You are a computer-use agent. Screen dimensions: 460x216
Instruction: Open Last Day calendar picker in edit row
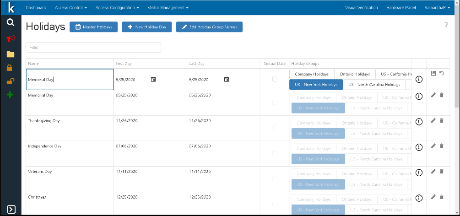tap(226, 79)
